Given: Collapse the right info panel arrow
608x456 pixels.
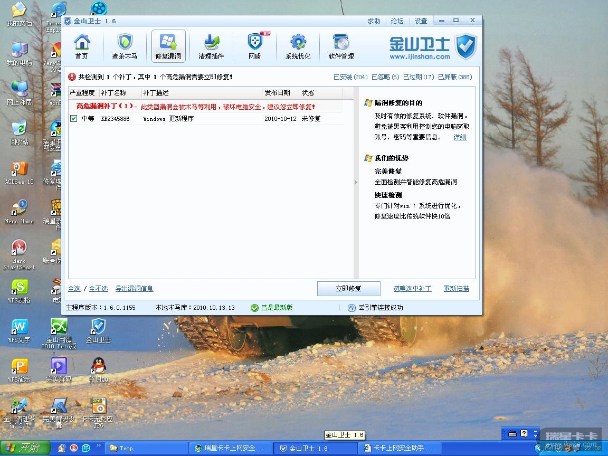Looking at the screenshot, I should point(356,182).
